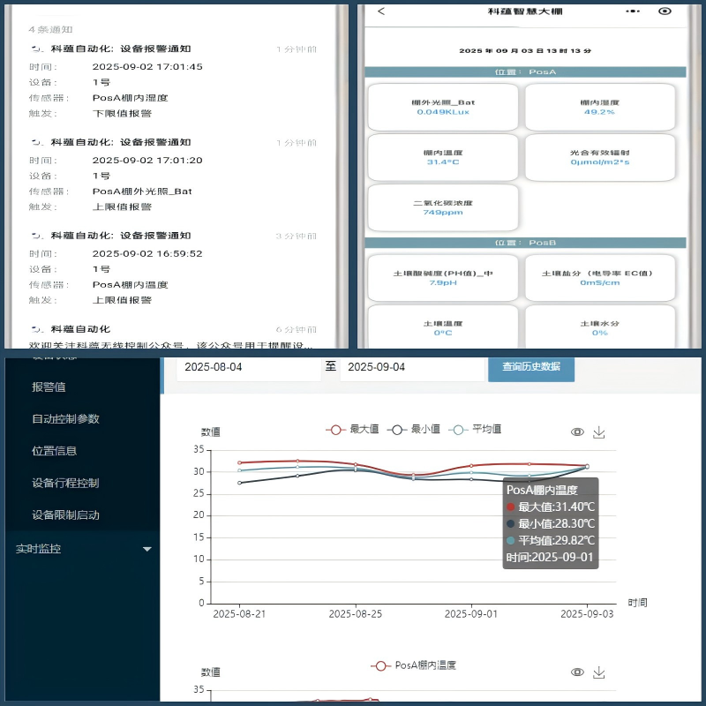
Task: Click the 查询历史数据 button
Action: point(530,366)
